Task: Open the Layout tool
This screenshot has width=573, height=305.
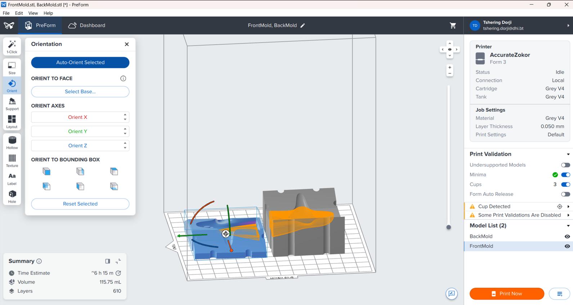Action: (12, 121)
